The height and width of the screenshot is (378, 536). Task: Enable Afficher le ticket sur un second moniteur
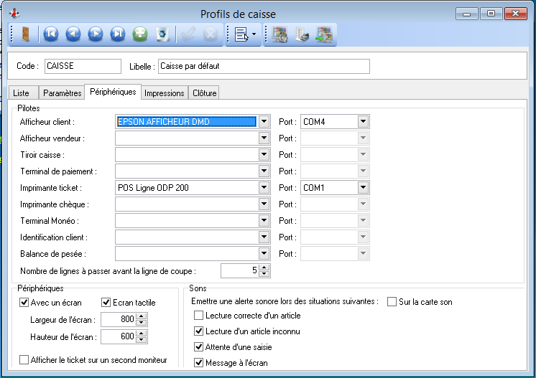(24, 360)
